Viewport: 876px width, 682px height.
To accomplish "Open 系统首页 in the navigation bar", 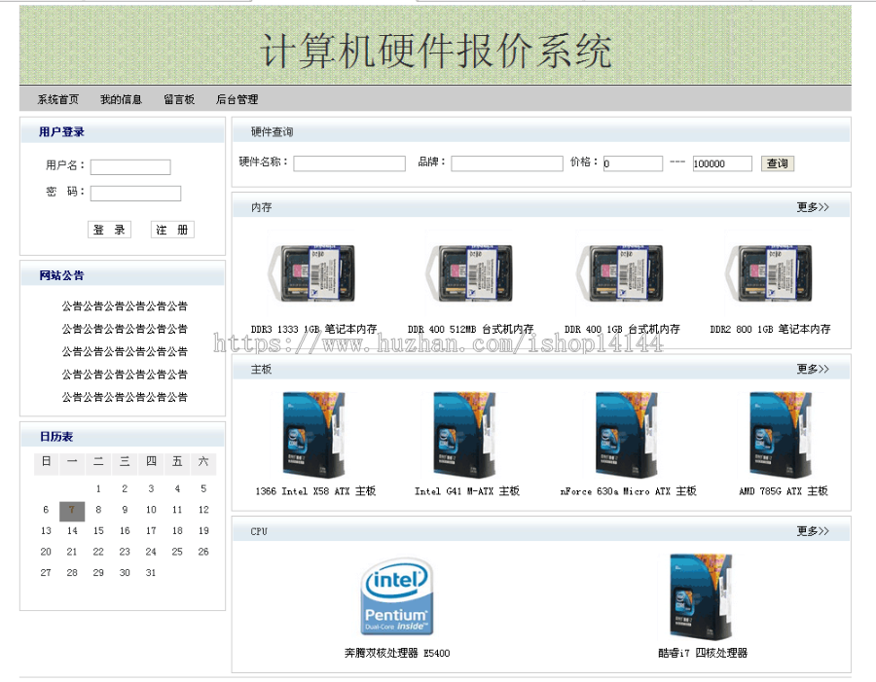I will [58, 99].
